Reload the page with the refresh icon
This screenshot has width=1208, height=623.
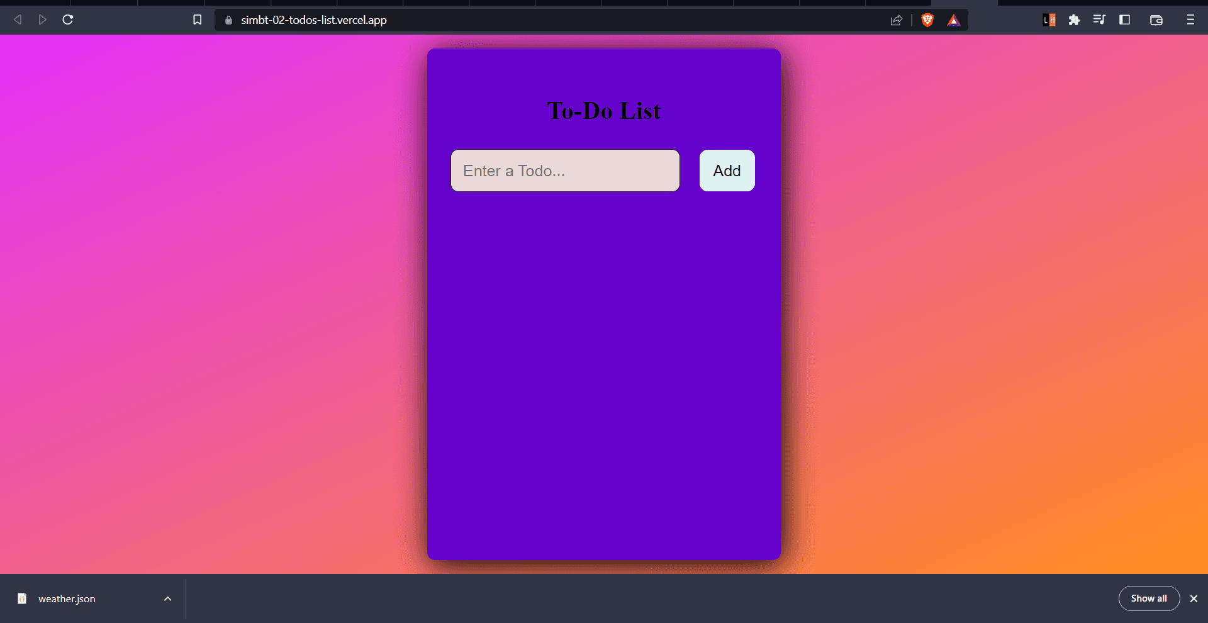tap(68, 20)
